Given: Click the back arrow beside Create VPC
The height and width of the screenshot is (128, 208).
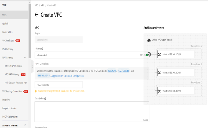Looking at the screenshot, I should click(37, 15).
